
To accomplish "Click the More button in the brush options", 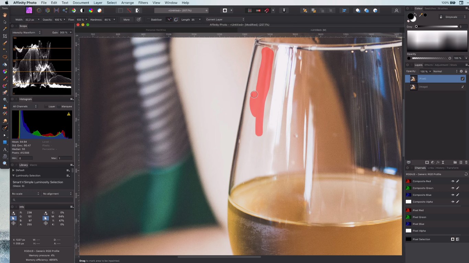I will tap(126, 20).
